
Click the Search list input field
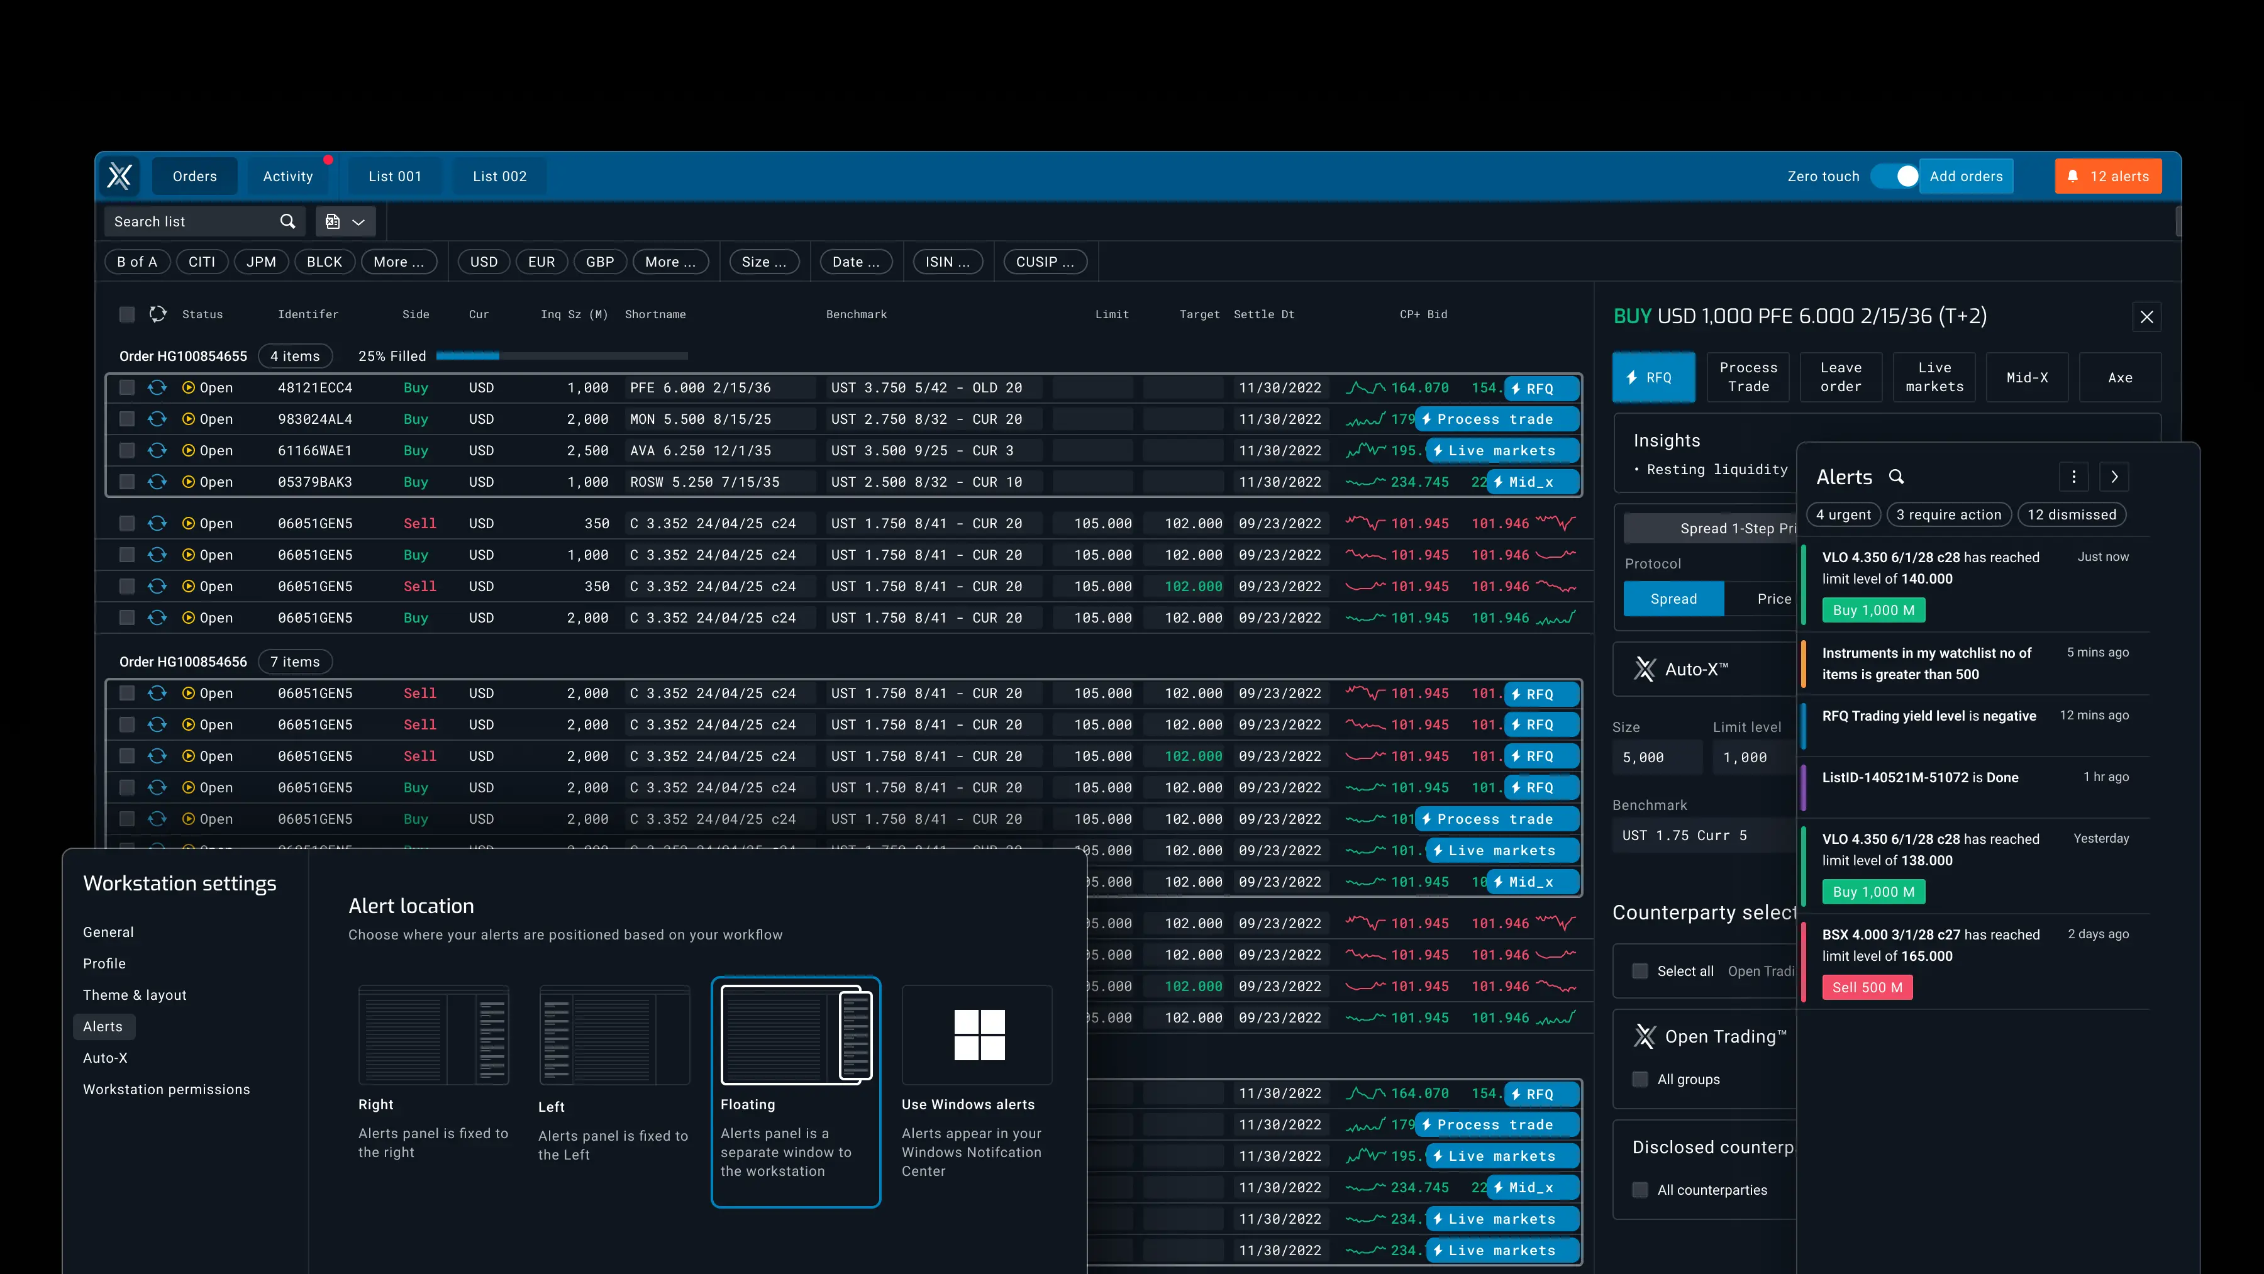coord(205,221)
